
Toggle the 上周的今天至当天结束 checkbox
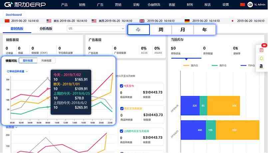122,131
